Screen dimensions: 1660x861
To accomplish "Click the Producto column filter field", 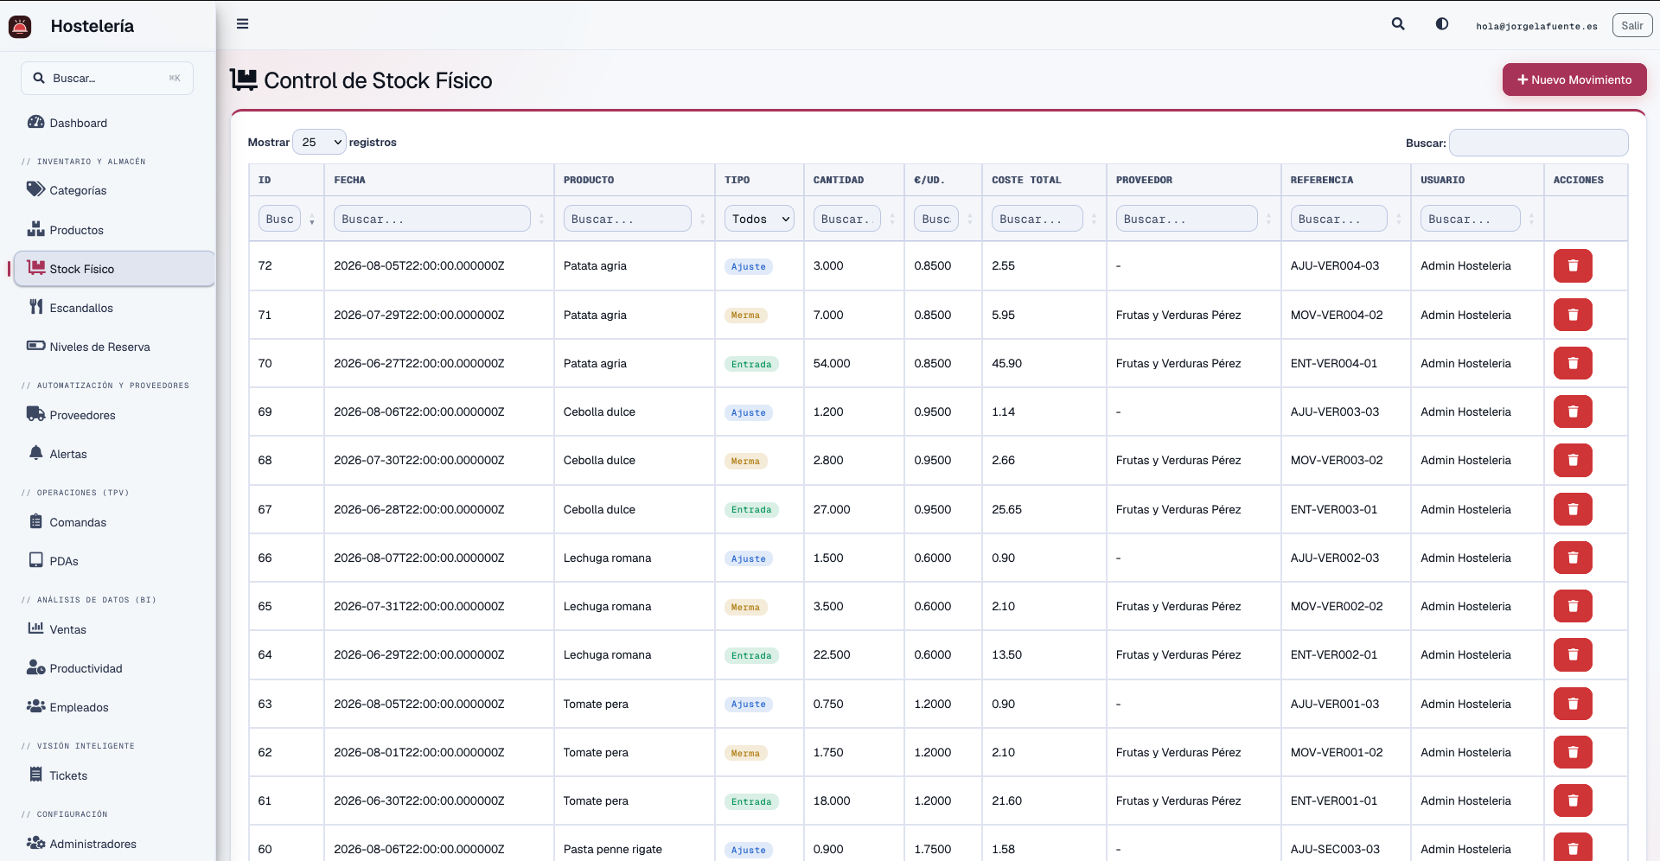I will click(627, 219).
